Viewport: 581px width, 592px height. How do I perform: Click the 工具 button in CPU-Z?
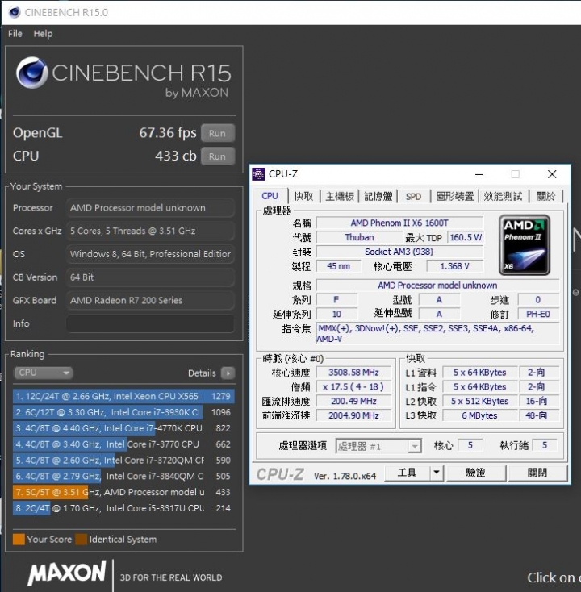click(x=407, y=473)
